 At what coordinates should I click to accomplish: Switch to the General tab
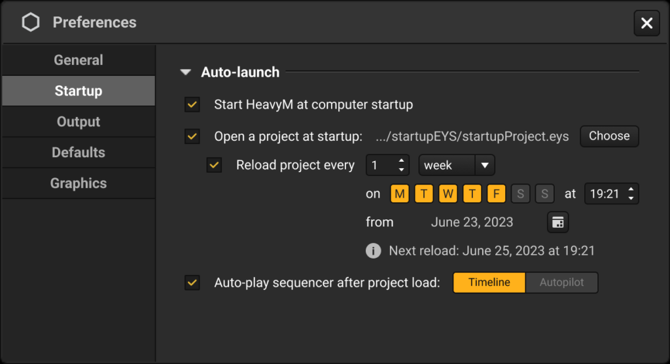click(79, 60)
